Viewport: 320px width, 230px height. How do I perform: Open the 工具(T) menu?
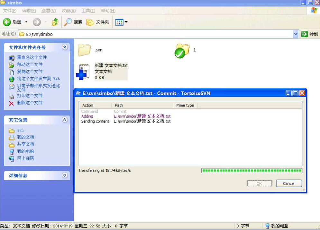88,11
